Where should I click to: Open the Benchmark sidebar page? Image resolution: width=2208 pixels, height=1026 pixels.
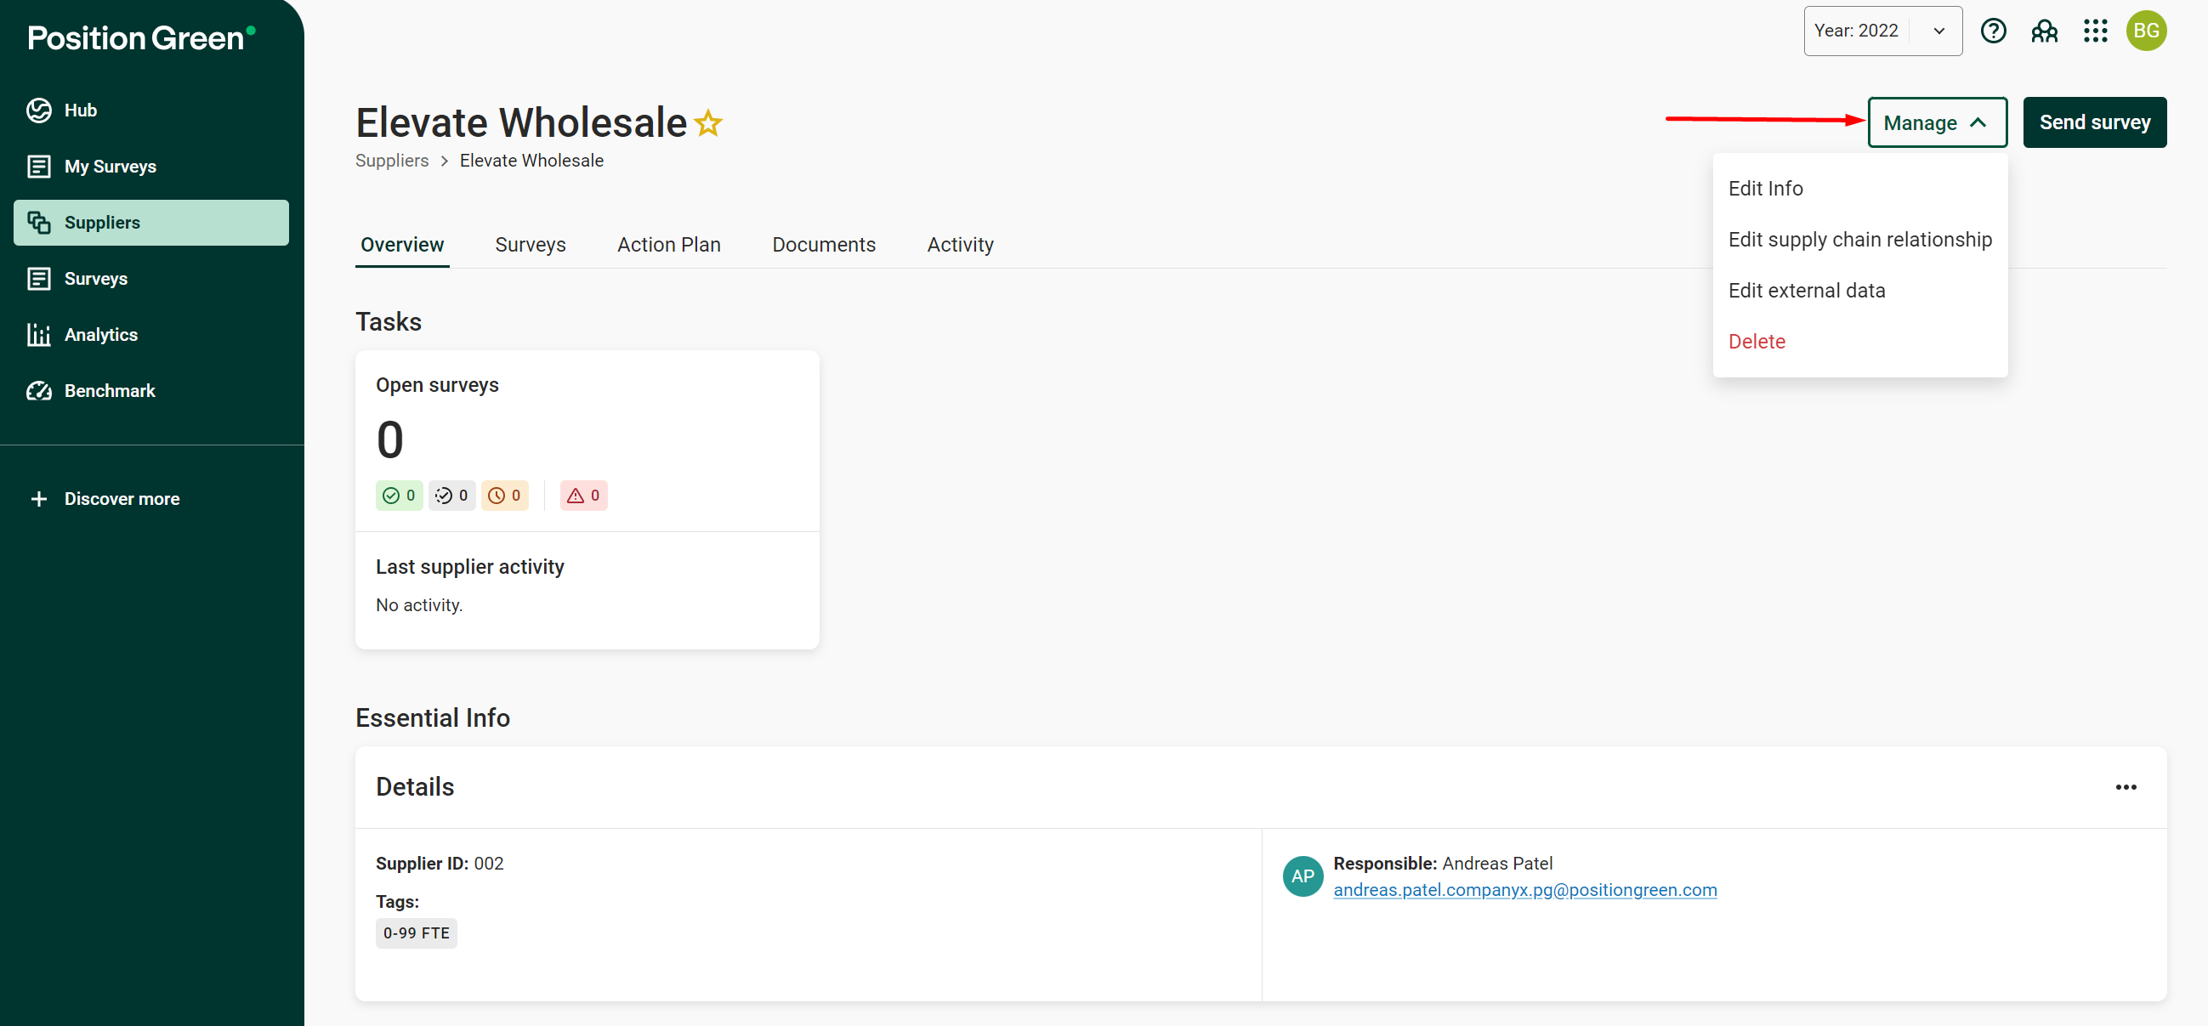coord(150,391)
